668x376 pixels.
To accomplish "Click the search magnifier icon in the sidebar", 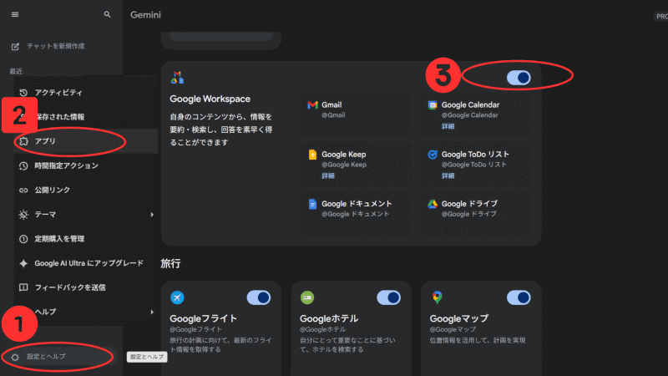I will 108,14.
